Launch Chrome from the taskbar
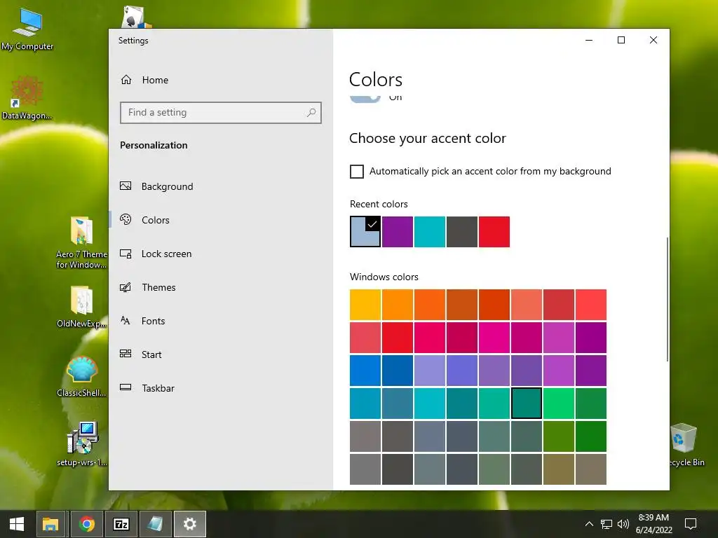 tap(86, 524)
